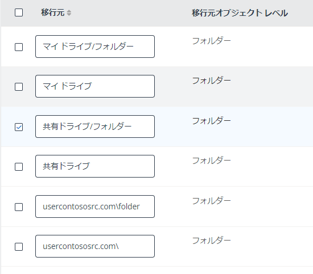
Task: Edit the usercontososrc.com\ source field
Action: (95, 246)
